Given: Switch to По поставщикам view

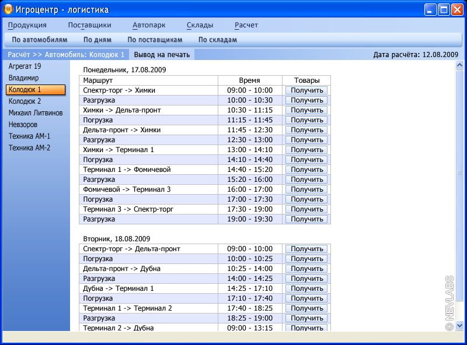Looking at the screenshot, I should [155, 40].
